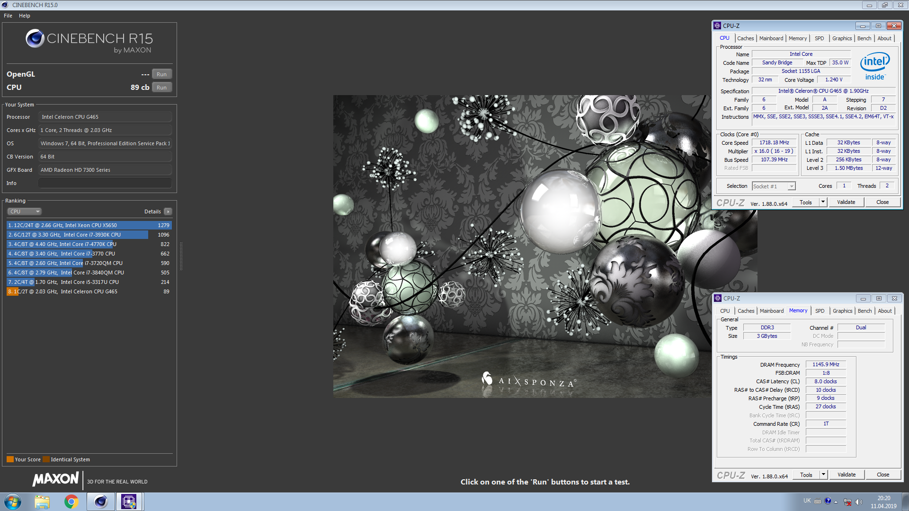Click the UK input language indicator
This screenshot has height=511, width=909.
tap(807, 501)
